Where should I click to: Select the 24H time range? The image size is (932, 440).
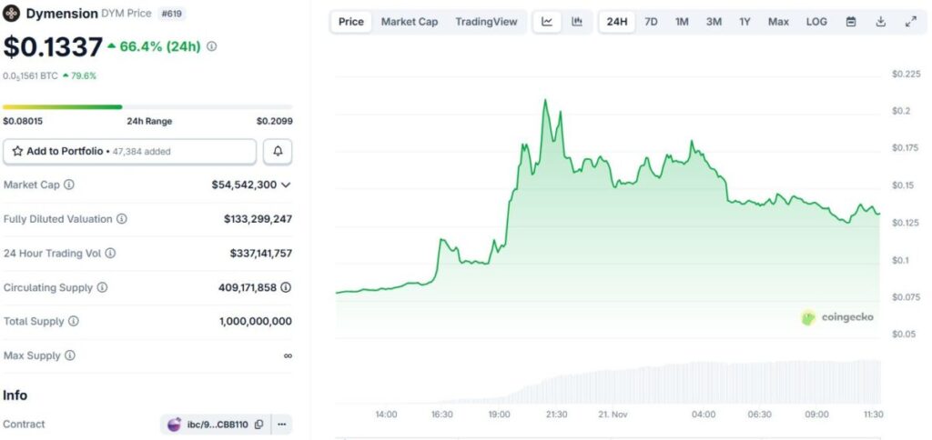[x=617, y=22]
